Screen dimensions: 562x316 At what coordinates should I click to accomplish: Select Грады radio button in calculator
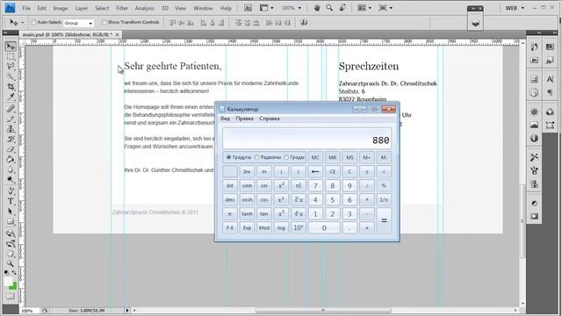pos(286,157)
